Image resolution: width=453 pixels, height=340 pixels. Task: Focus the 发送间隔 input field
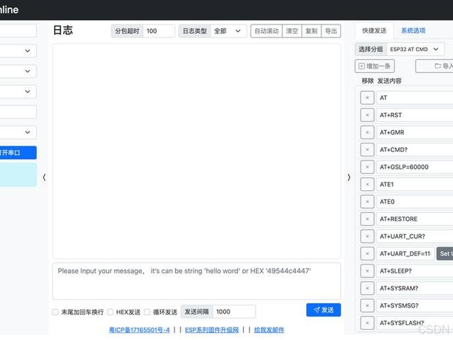click(234, 312)
